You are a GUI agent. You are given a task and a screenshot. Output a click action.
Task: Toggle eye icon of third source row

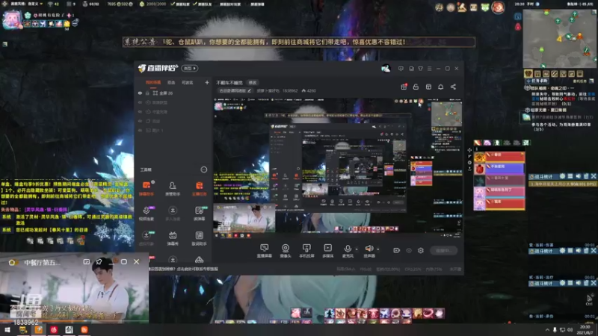pyautogui.click(x=140, y=112)
